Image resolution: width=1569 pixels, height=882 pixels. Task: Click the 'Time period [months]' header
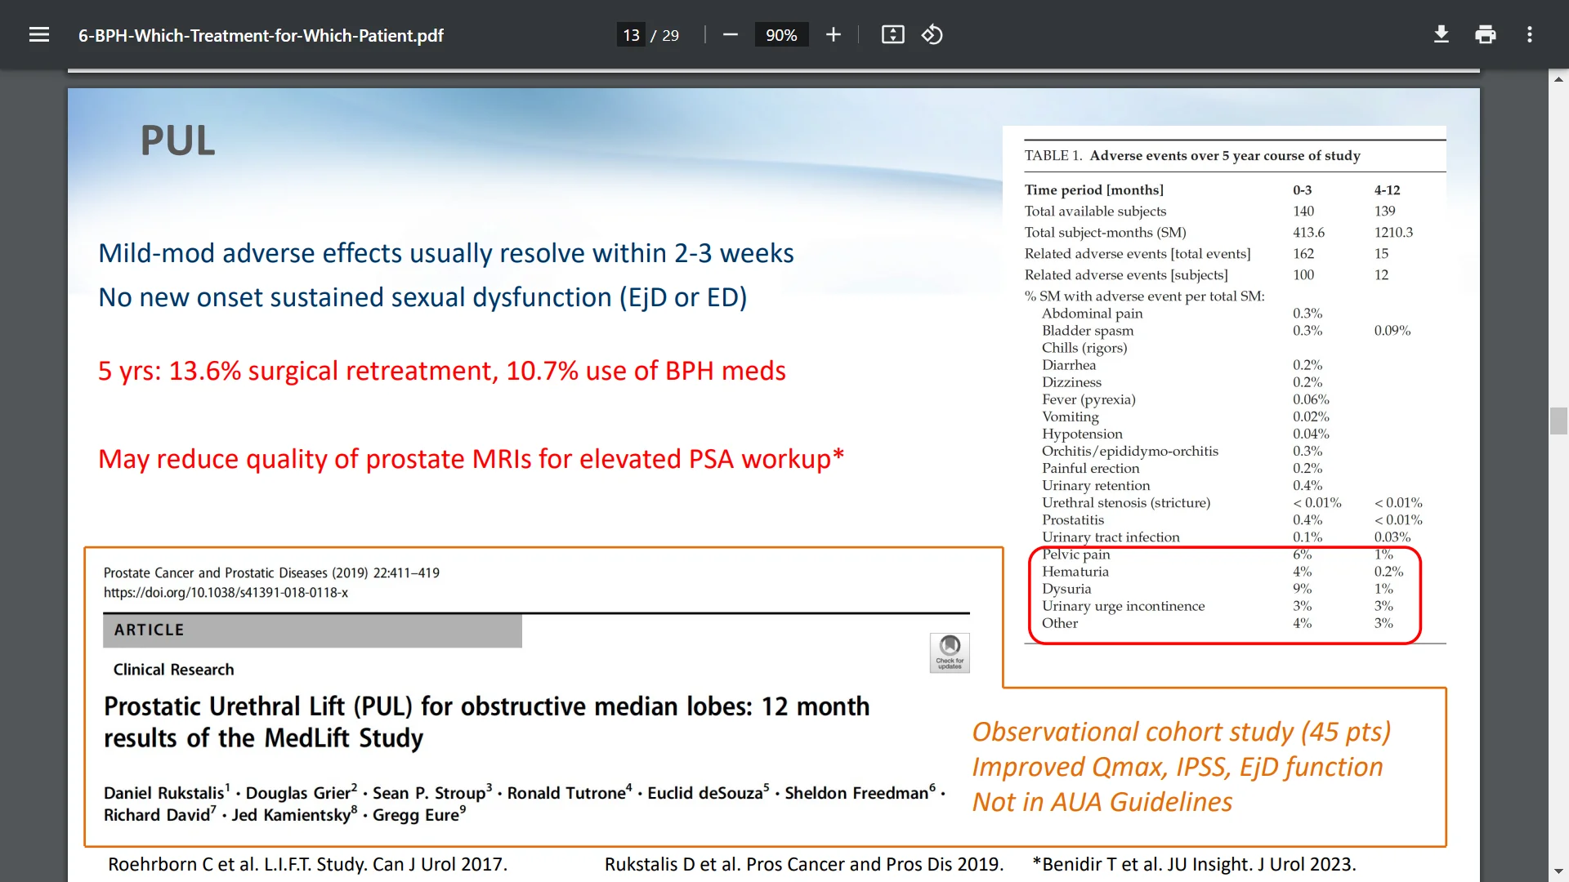[1094, 189]
